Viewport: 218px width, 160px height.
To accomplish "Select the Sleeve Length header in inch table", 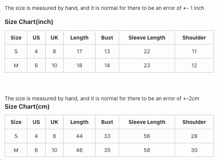I will pos(147,38).
